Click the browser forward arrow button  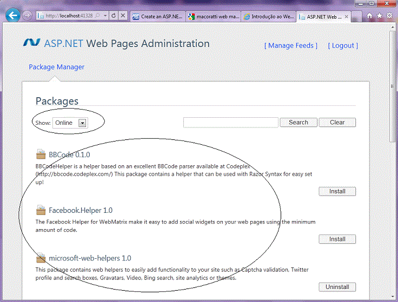[27, 16]
